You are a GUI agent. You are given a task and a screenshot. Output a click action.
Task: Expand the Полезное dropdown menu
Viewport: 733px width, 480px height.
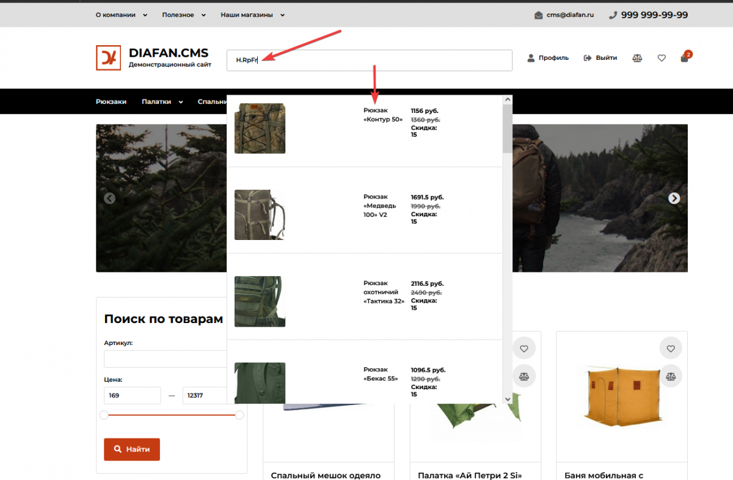pyautogui.click(x=183, y=15)
